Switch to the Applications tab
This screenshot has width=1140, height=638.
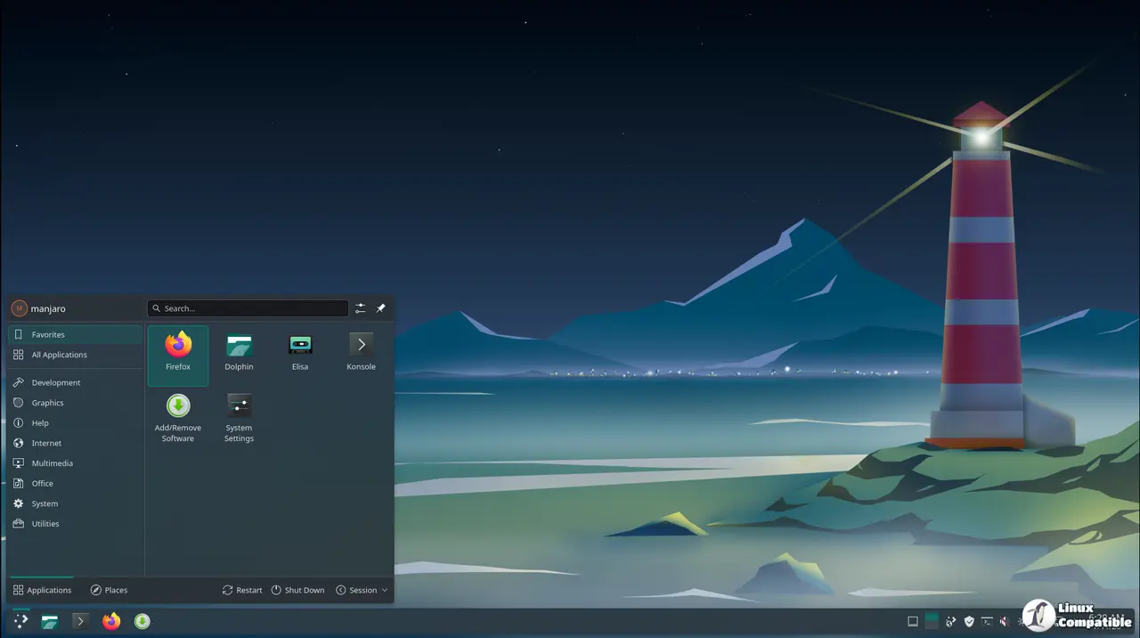coord(42,590)
